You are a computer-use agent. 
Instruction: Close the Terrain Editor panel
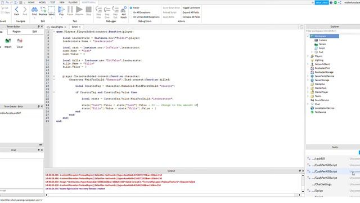click(42, 27)
